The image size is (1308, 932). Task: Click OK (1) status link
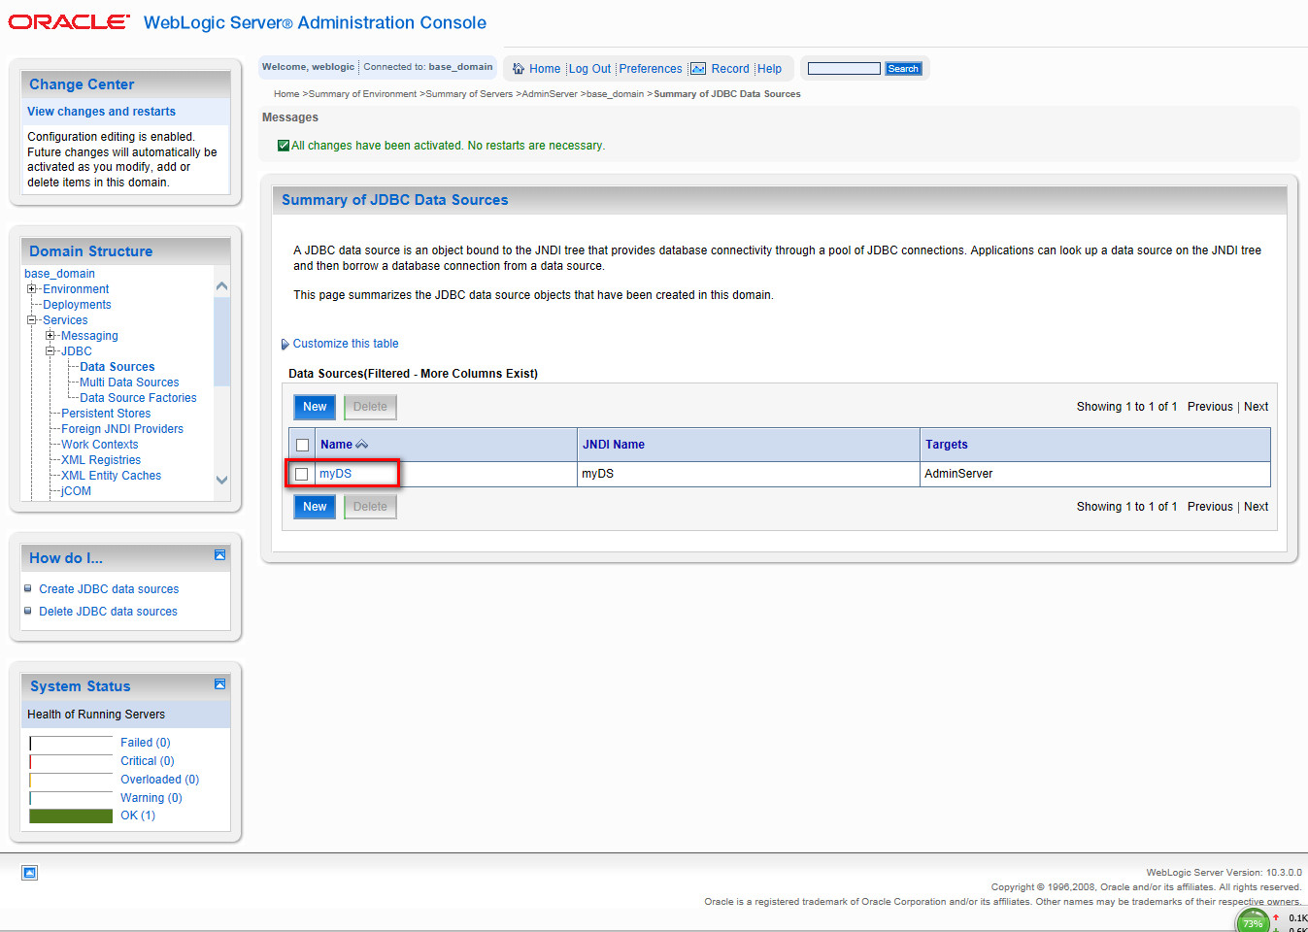pyautogui.click(x=138, y=815)
